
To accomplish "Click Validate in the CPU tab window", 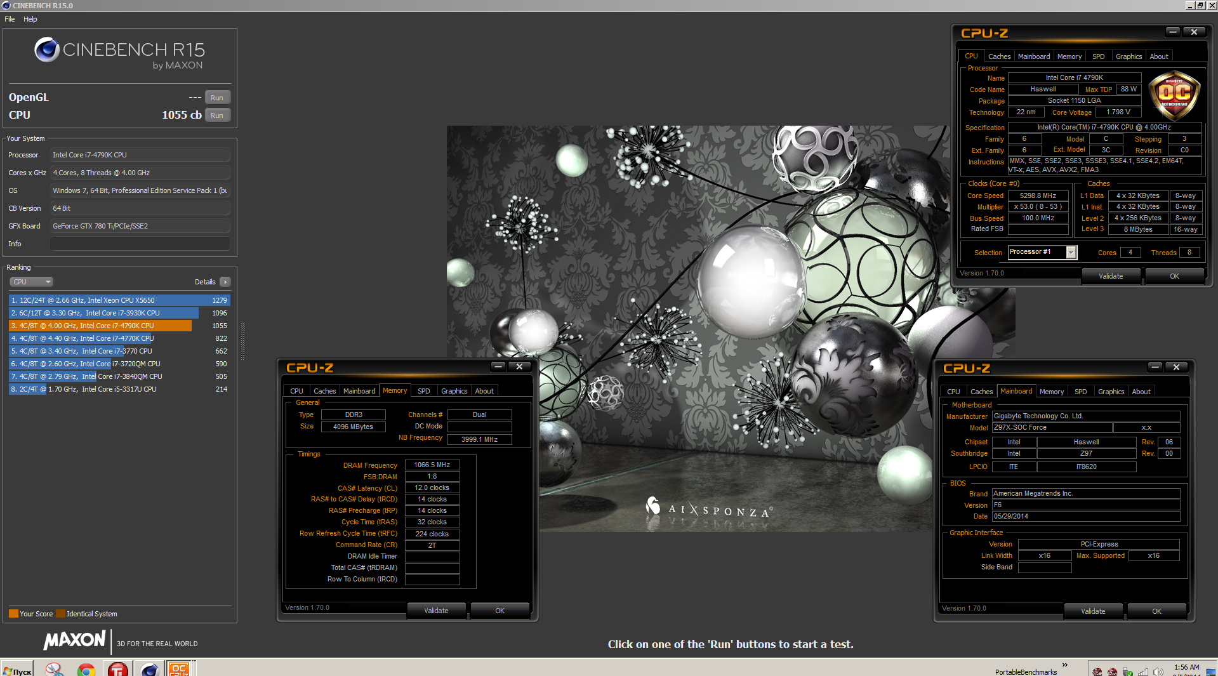I will point(1111,276).
